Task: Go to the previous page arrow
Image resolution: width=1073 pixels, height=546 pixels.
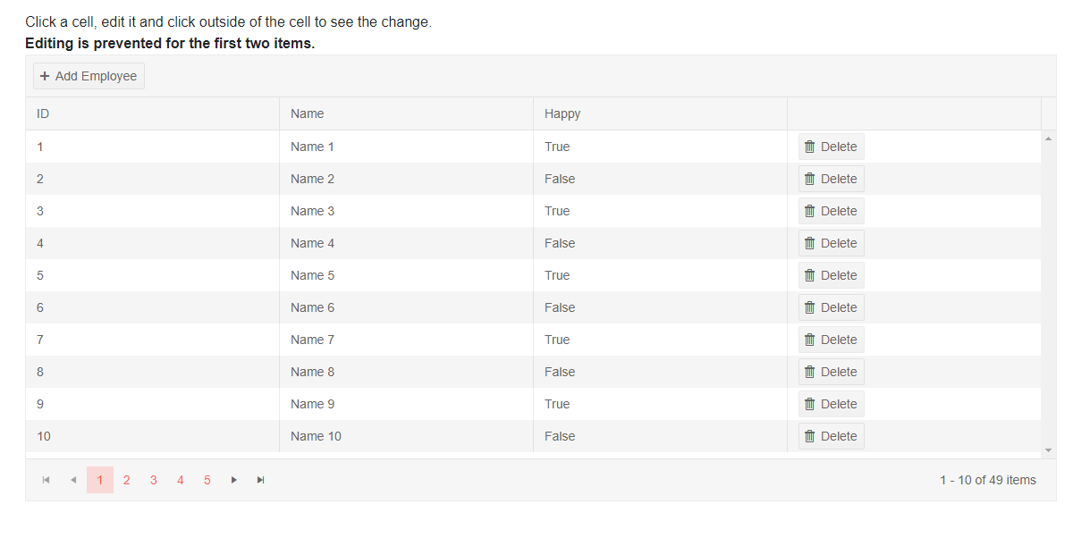Action: pos(73,480)
